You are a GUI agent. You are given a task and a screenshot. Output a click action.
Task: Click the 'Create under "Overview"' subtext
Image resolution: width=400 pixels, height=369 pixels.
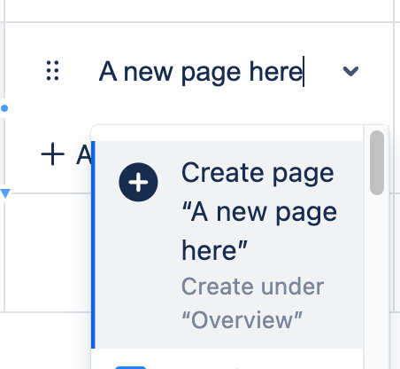point(253,303)
